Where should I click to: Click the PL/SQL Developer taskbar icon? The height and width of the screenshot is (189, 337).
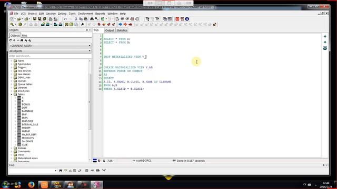point(96,184)
